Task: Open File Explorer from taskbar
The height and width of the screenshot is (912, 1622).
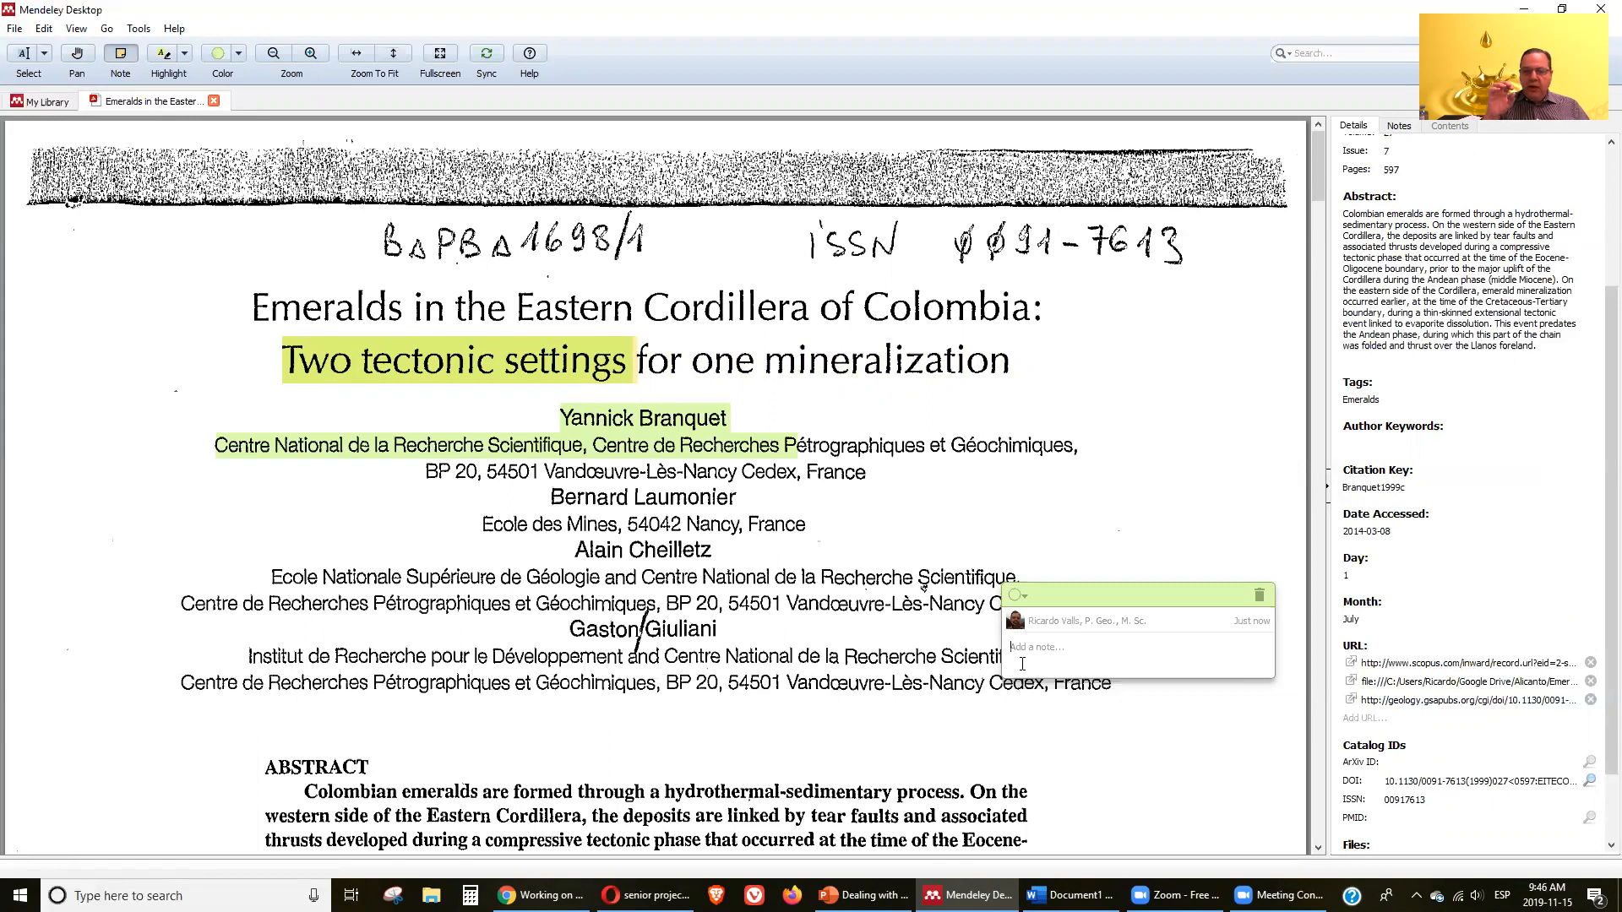Action: point(432,895)
